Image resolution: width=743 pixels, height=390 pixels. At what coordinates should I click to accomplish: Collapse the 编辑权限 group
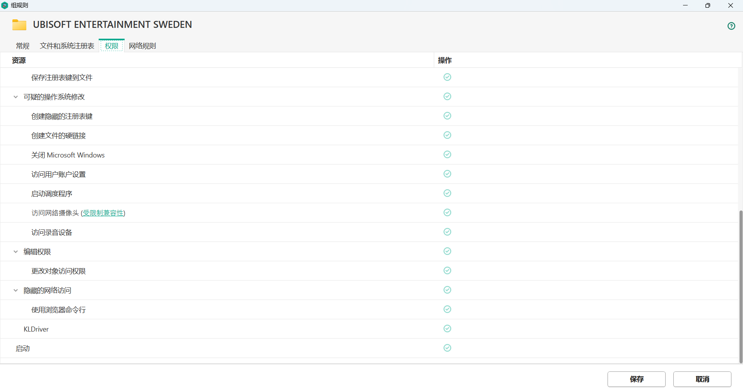tap(15, 252)
